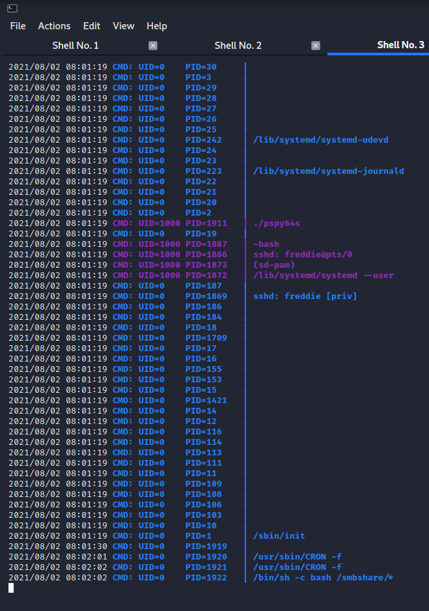Image resolution: width=429 pixels, height=611 pixels.
Task: Click the terminal icon in the title bar
Action: (12, 8)
